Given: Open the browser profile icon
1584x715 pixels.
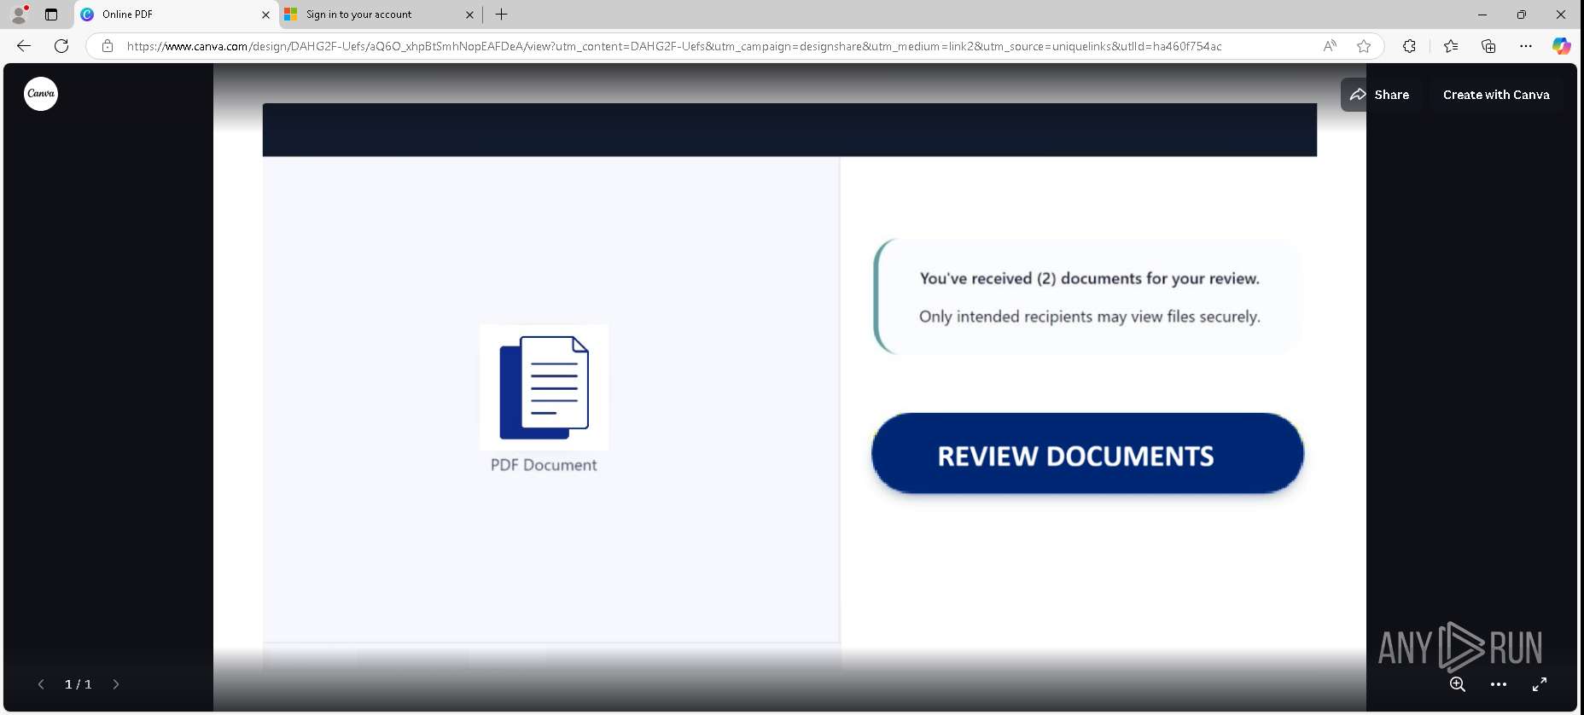Looking at the screenshot, I should tap(19, 15).
